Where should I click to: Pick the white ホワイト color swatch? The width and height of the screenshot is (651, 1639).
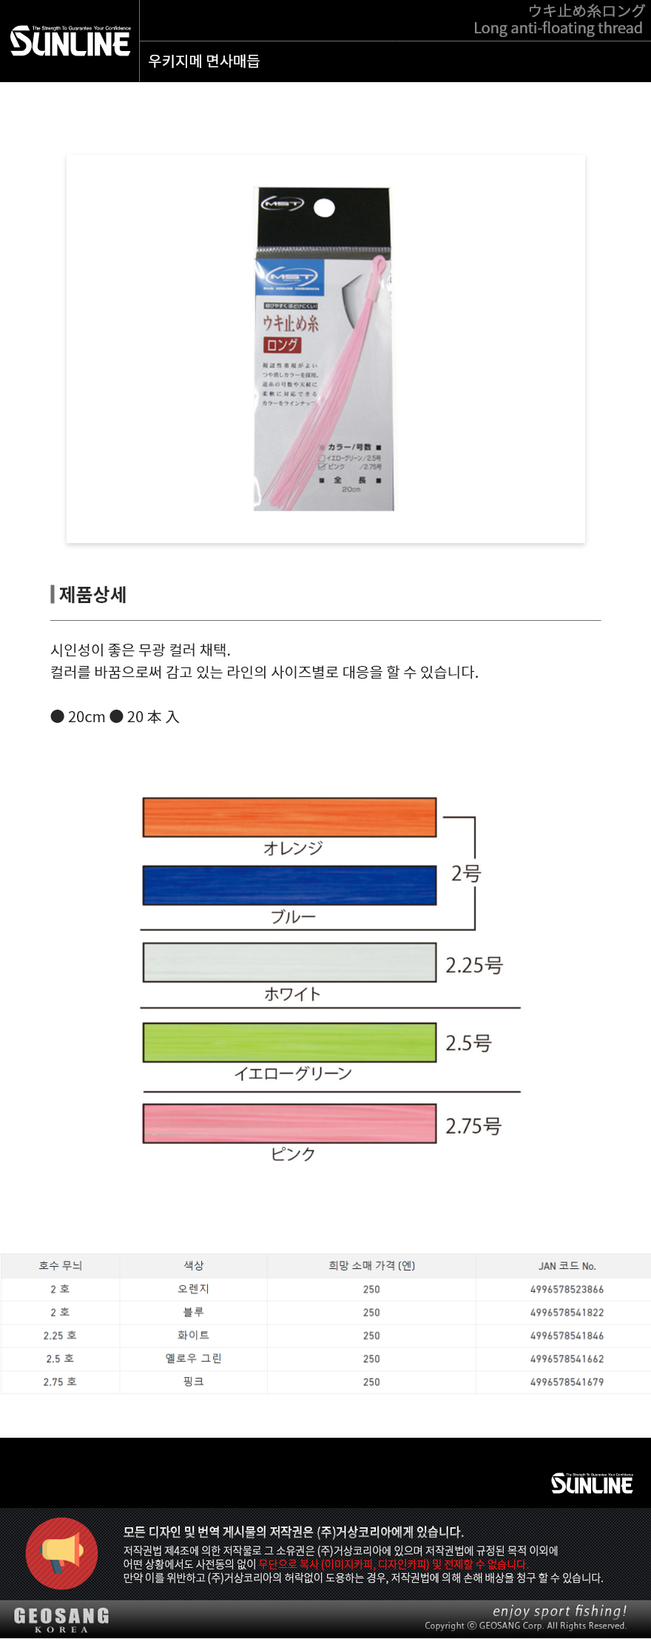pyautogui.click(x=289, y=962)
